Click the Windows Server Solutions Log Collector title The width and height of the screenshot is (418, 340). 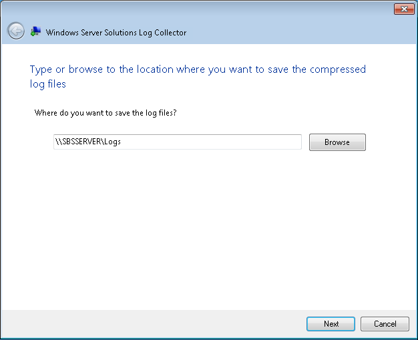116,32
